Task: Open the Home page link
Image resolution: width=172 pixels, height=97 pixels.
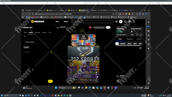Action: point(57,22)
